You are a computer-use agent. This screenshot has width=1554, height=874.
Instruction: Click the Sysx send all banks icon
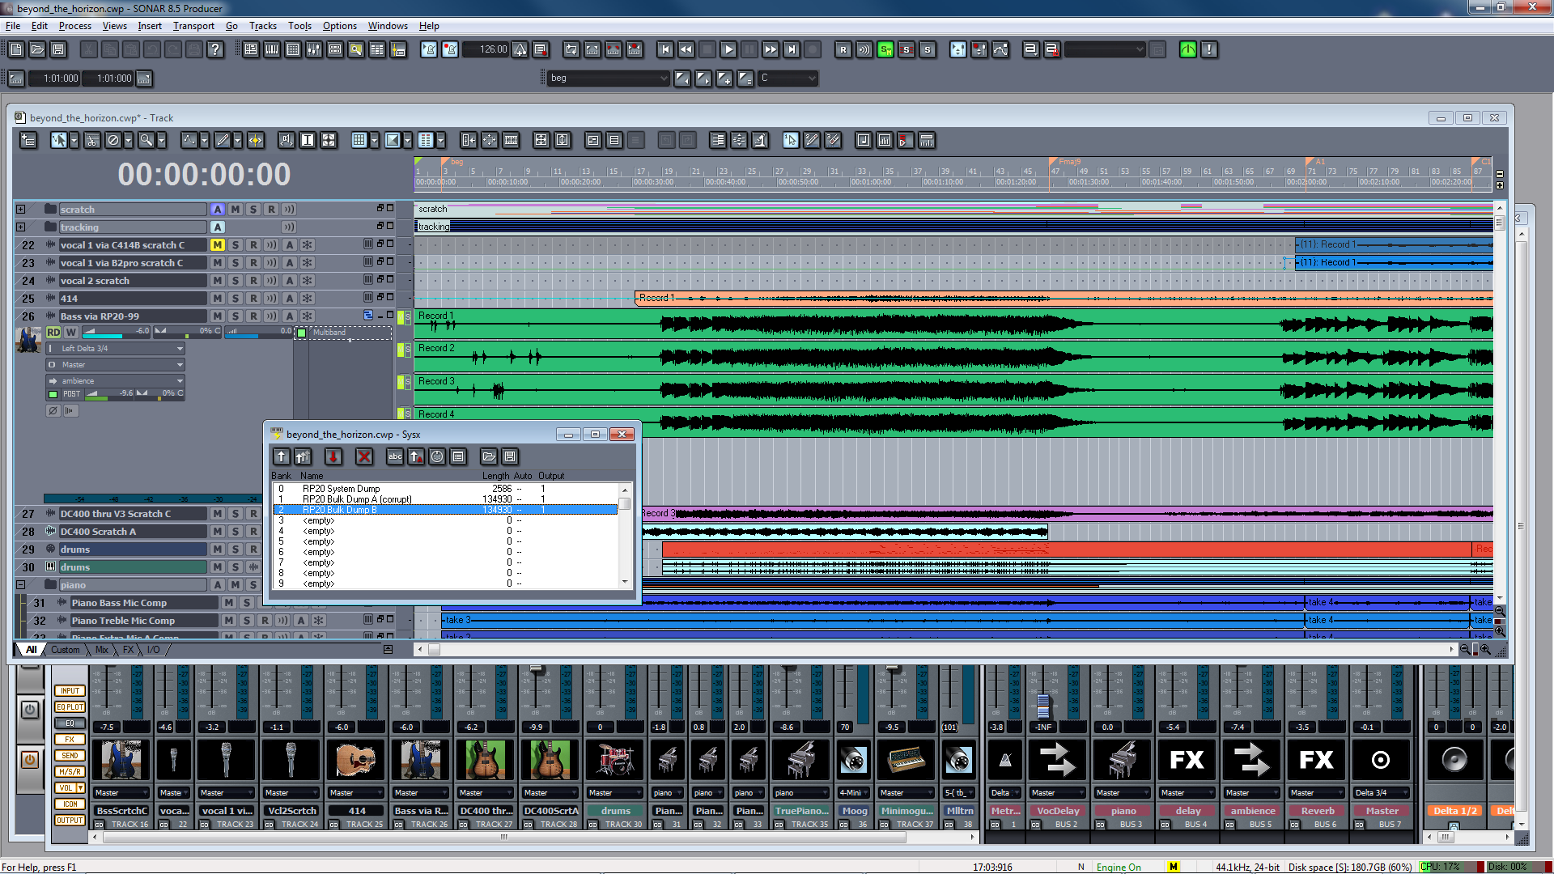pos(303,456)
